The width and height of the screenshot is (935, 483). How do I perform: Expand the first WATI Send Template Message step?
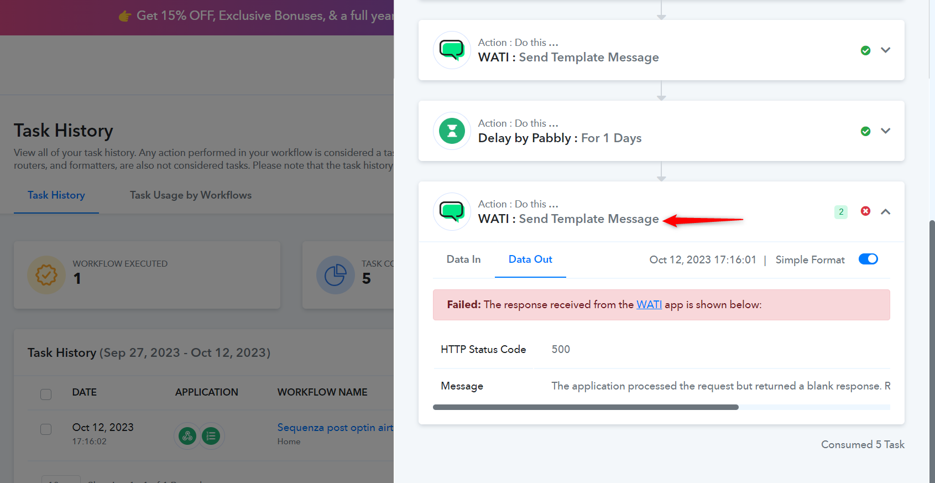pyautogui.click(x=886, y=50)
